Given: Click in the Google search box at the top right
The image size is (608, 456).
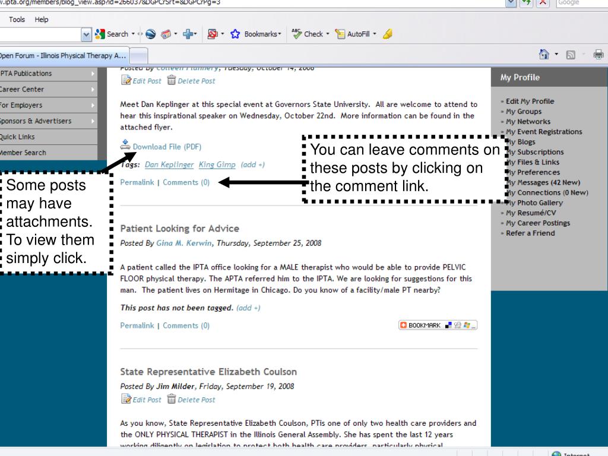Looking at the screenshot, I should tap(582, 2).
